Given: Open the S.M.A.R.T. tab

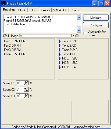Looking at the screenshot, I should pyautogui.click(x=60, y=10).
